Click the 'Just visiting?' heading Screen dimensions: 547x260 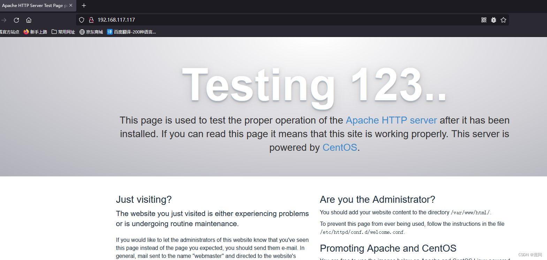pyautogui.click(x=144, y=199)
